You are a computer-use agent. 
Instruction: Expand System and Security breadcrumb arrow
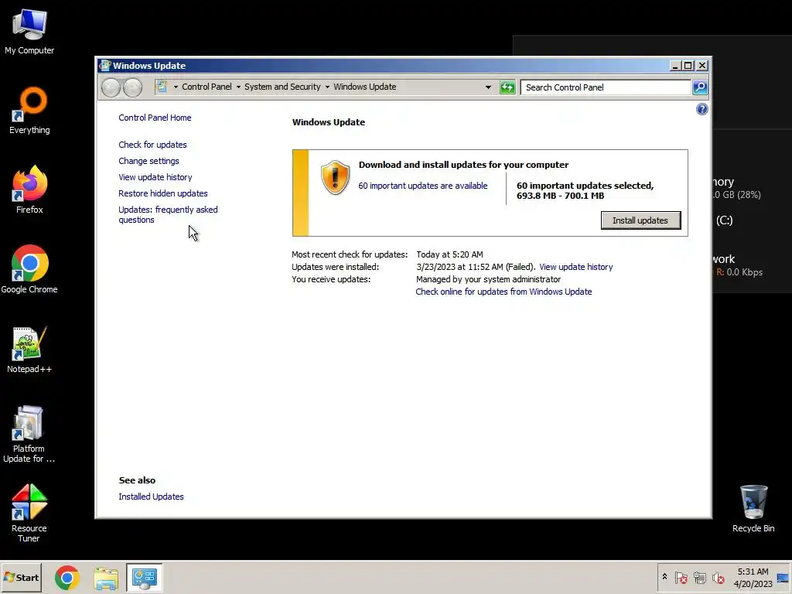pos(327,87)
